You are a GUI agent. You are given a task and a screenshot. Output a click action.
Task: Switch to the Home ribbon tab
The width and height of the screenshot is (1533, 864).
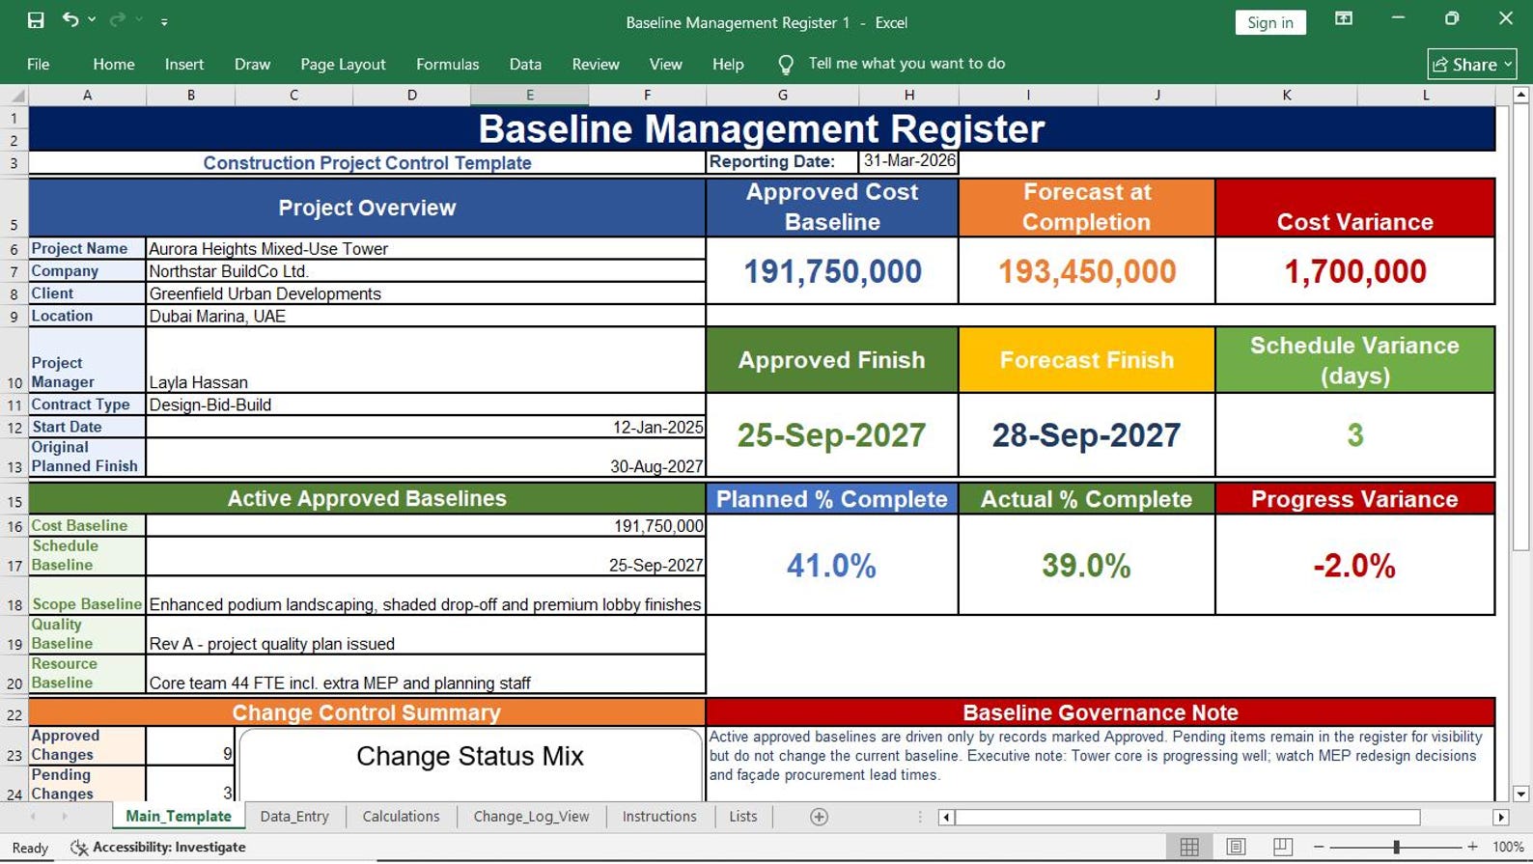[114, 64]
